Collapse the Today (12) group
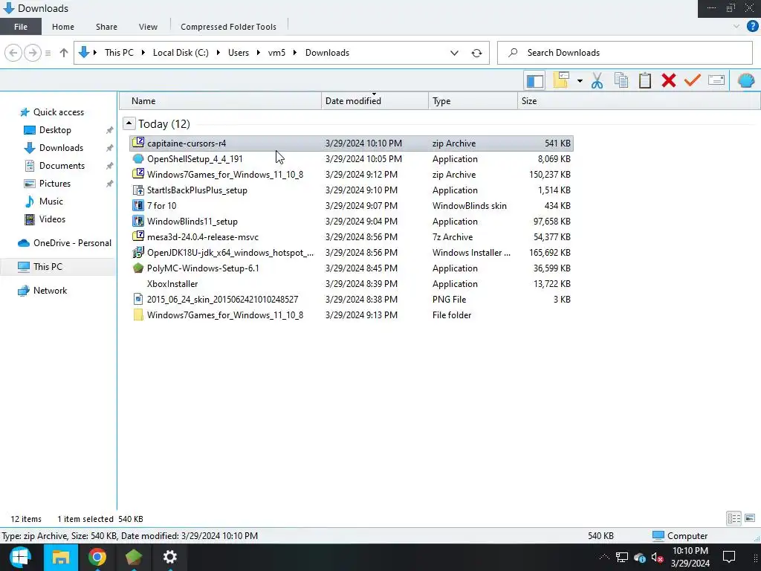Image resolution: width=761 pixels, height=571 pixels. [129, 123]
